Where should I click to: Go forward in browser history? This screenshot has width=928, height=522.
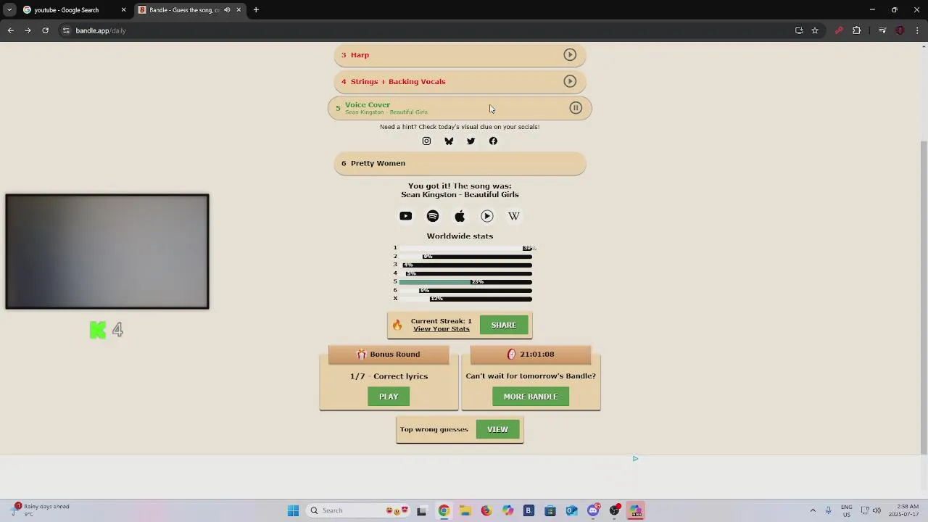pyautogui.click(x=28, y=30)
